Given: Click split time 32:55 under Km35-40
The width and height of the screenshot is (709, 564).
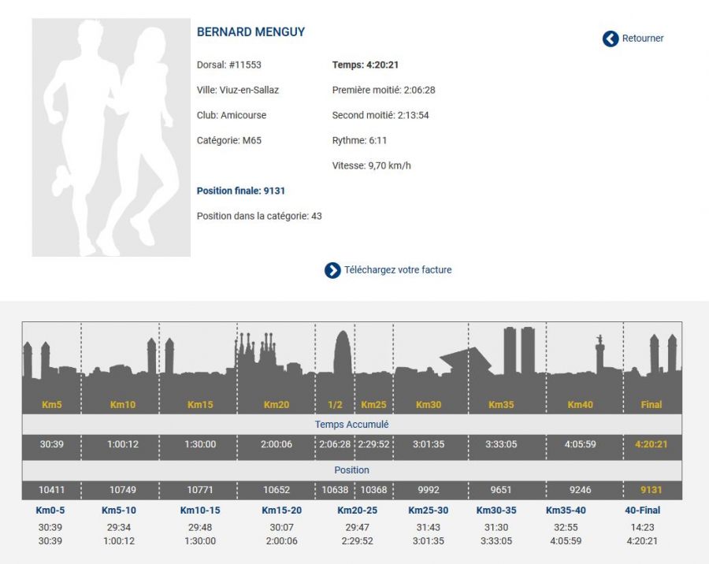Looking at the screenshot, I should click(566, 528).
